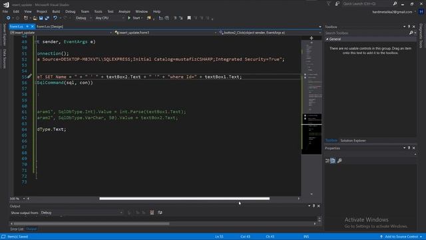Open the button2_Click member dropdown

point(270,33)
